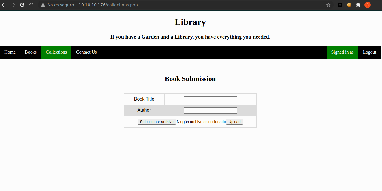Bookmark this page with the star icon
Image resolution: width=382 pixels, height=191 pixels.
point(328,5)
